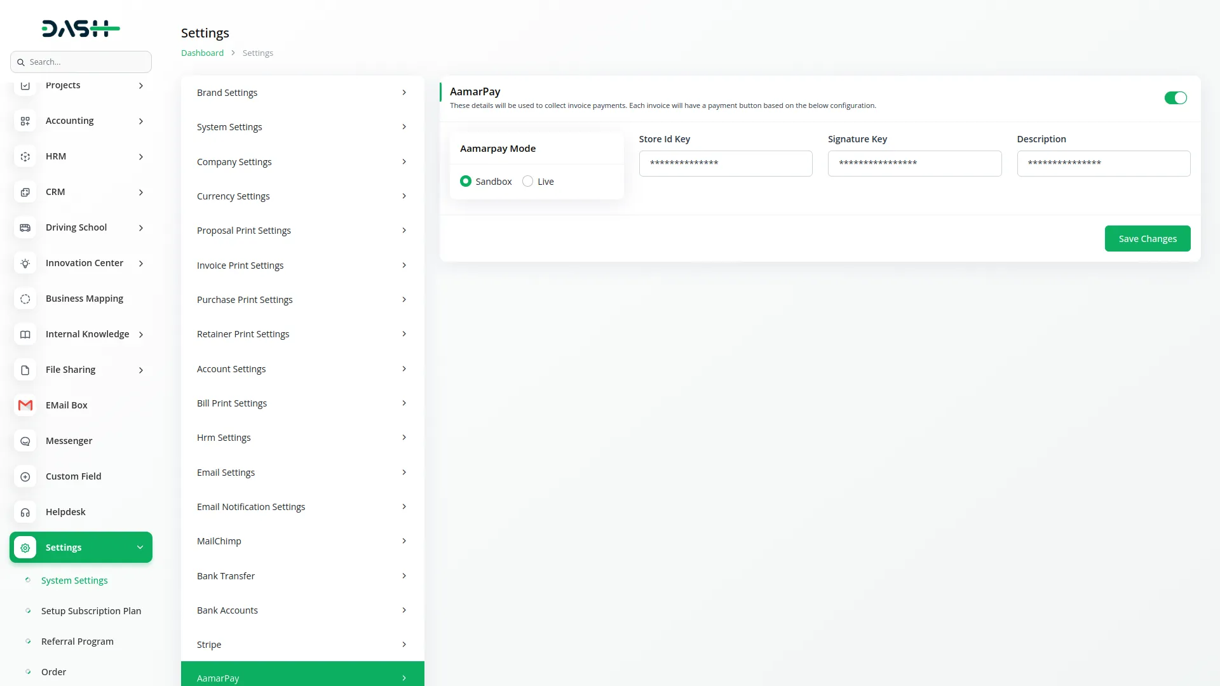Select the Live mode radio button
The height and width of the screenshot is (686, 1220).
(x=527, y=182)
